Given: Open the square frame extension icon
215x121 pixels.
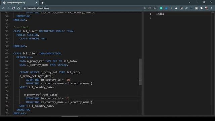Looking at the screenshot, I should (x=181, y=8).
